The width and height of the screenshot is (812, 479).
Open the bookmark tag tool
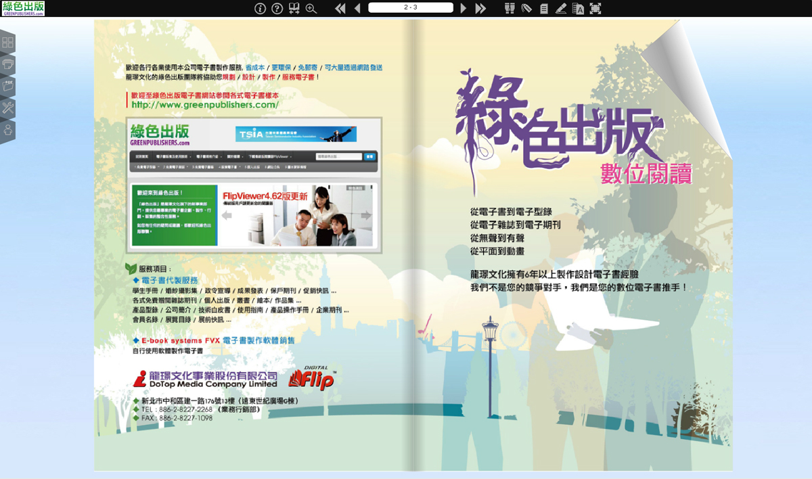pyautogui.click(x=527, y=9)
